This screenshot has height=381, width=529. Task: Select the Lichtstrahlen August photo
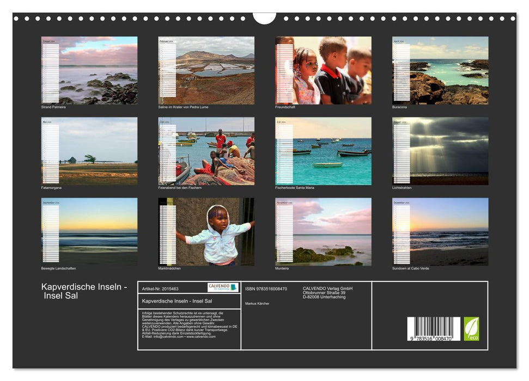point(440,151)
